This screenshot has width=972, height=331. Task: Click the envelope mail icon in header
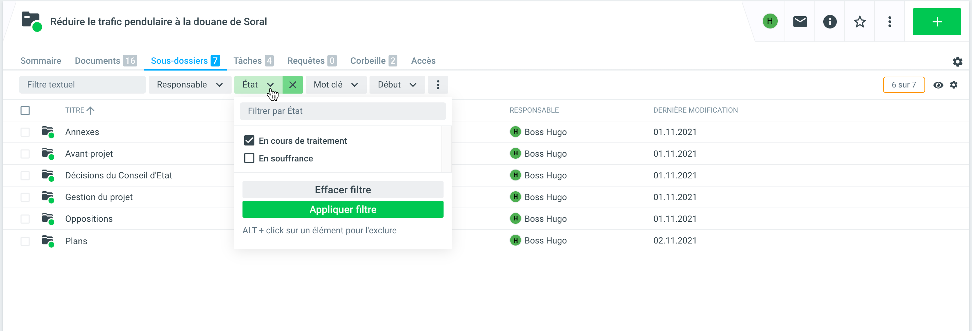(799, 22)
